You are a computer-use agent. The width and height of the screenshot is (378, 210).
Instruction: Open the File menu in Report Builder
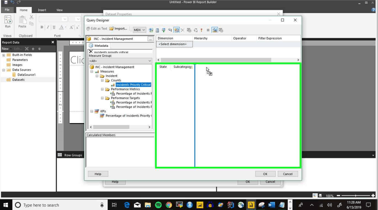coord(7,10)
